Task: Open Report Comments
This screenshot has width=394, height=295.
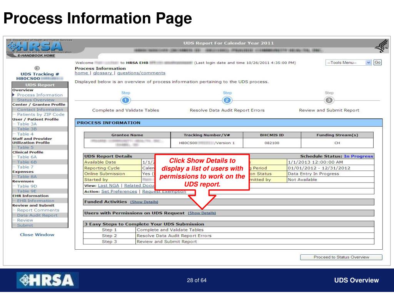Action: (38, 210)
